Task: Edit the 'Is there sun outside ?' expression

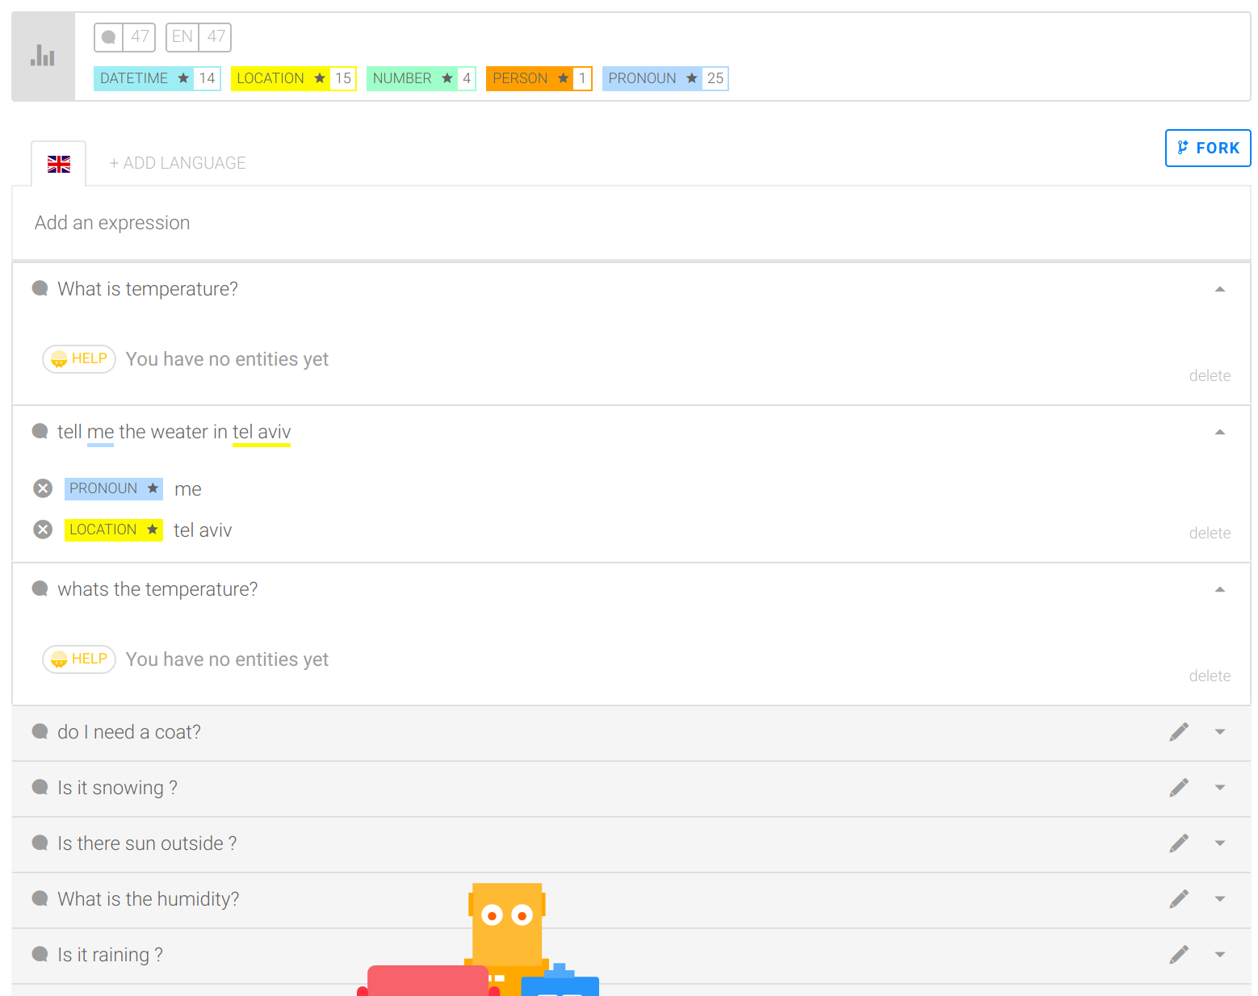Action: (x=1179, y=843)
